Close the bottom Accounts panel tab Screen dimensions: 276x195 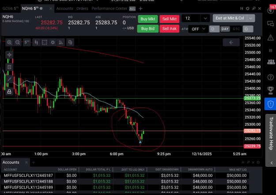coord(26,162)
